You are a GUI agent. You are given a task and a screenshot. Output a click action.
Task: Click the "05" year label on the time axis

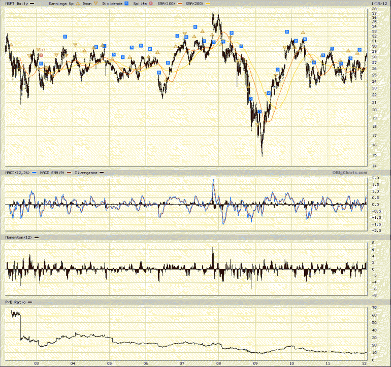(x=110, y=363)
